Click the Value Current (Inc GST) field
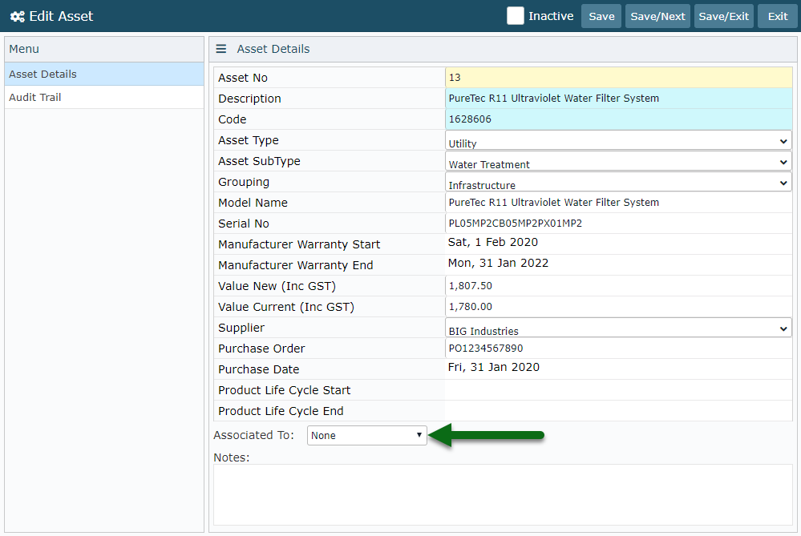 coord(619,307)
